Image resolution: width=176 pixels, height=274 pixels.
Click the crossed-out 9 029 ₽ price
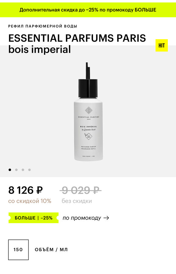pyautogui.click(x=81, y=190)
